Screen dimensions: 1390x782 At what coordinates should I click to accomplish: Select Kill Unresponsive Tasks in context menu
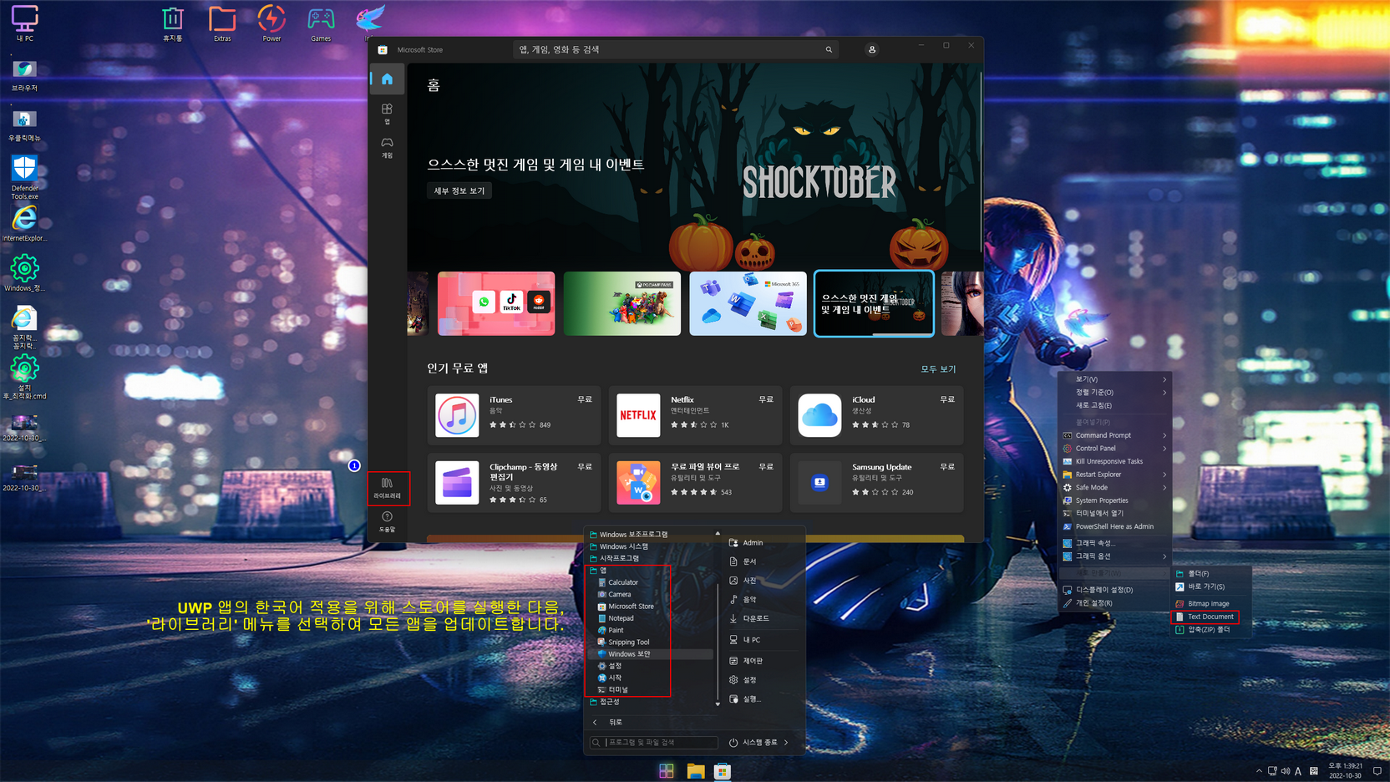click(x=1114, y=461)
